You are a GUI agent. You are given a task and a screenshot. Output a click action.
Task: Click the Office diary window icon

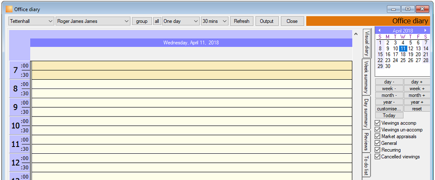coord(9,9)
